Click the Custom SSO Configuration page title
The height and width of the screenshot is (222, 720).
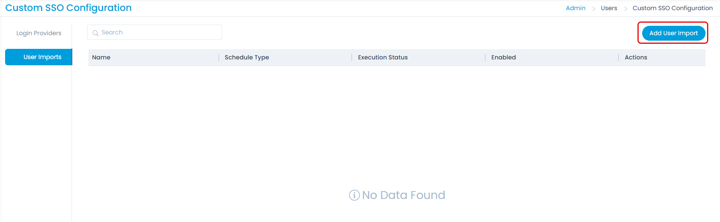tap(68, 8)
